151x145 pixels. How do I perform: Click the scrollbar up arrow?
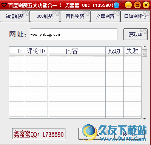145,46
